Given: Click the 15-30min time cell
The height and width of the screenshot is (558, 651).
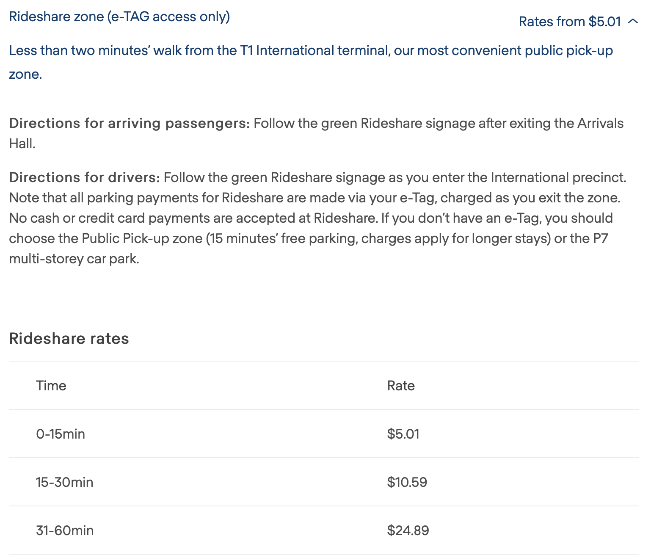Looking at the screenshot, I should [65, 482].
